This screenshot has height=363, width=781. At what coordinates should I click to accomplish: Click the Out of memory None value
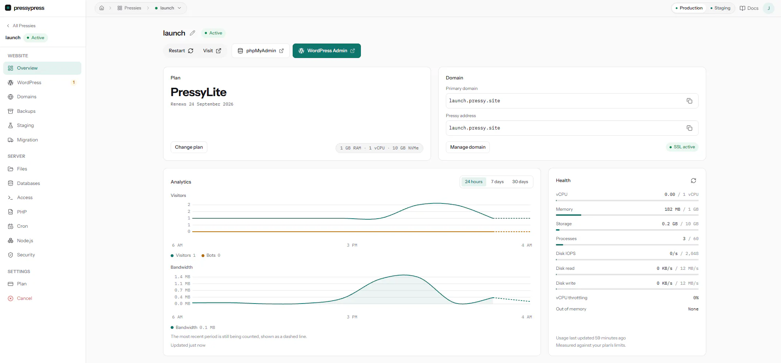(693, 309)
